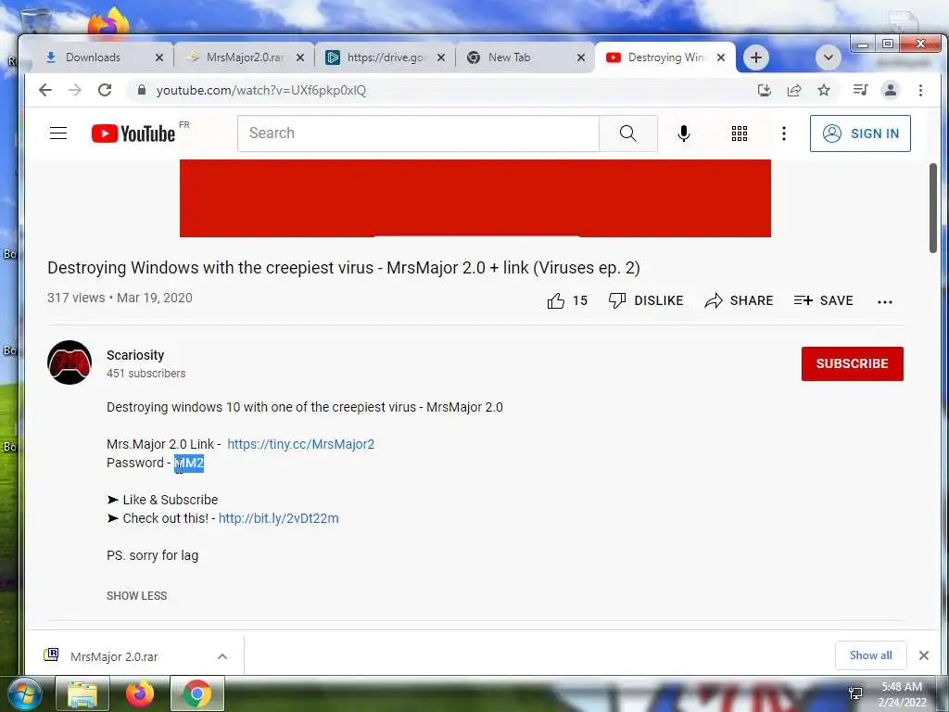Click the MrsMajor 2.0.rar download item
This screenshot has height=712, width=949.
114,656
